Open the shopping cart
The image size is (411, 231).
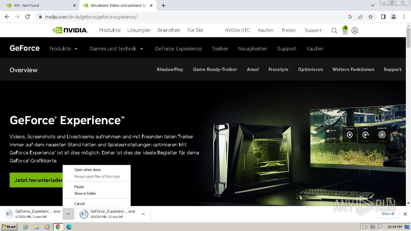click(x=345, y=30)
